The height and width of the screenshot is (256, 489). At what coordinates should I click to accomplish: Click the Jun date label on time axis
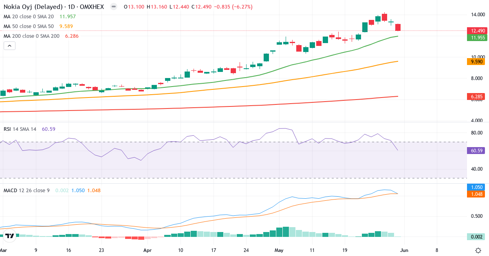404,250
